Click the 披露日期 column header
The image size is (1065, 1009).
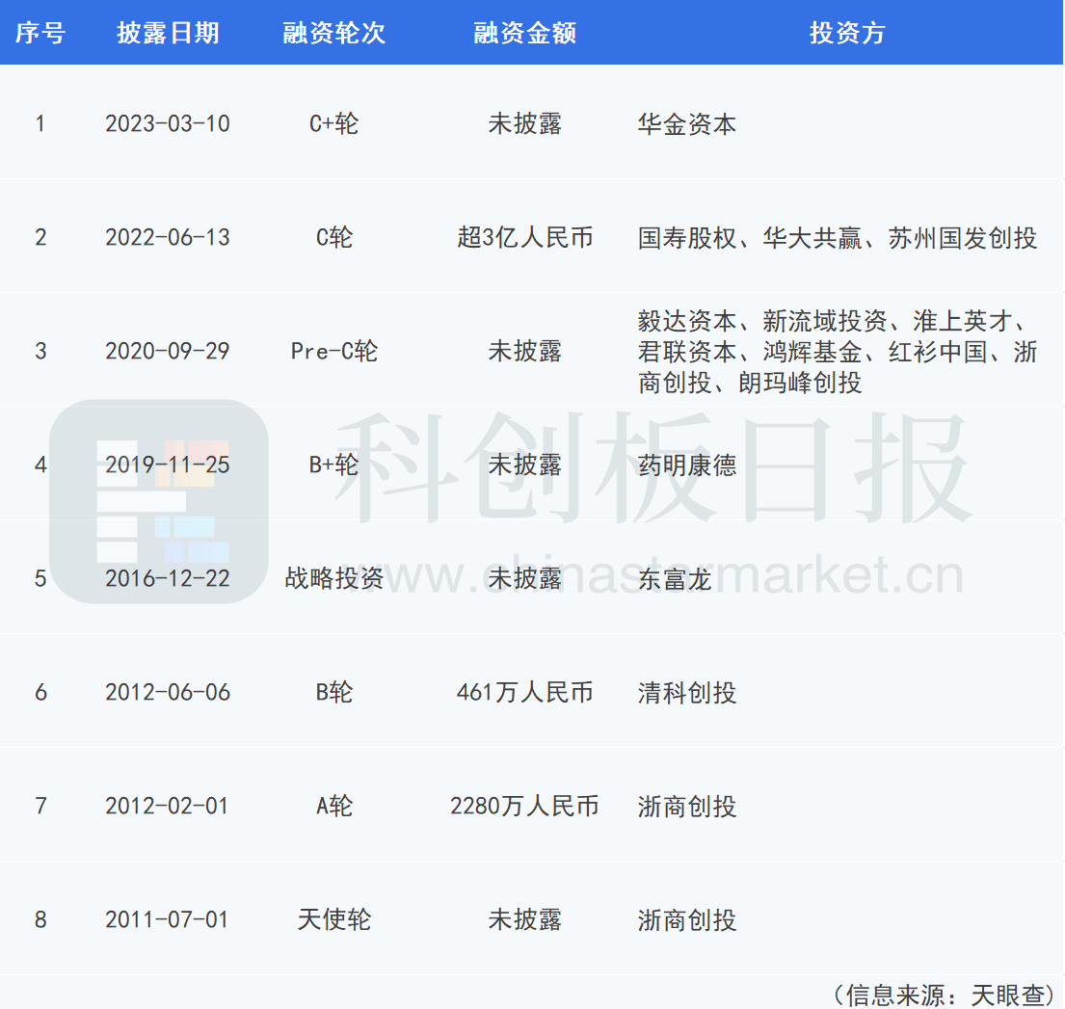pyautogui.click(x=168, y=33)
